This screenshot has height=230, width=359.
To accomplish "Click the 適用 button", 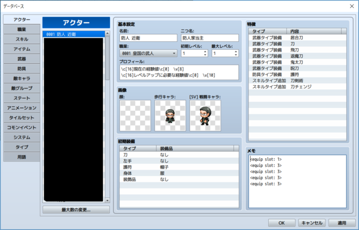I will click(x=342, y=223).
